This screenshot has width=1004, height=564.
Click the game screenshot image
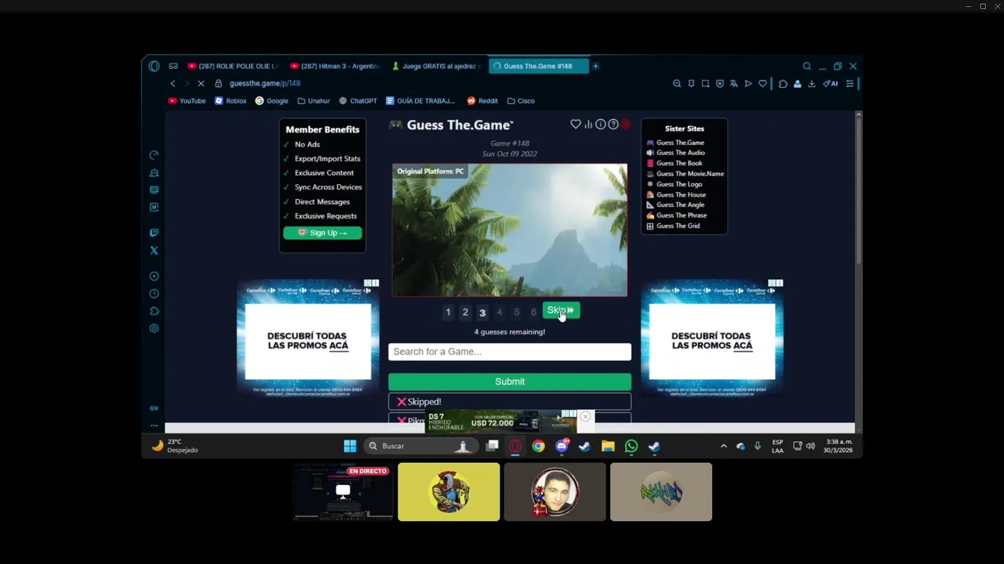click(510, 230)
